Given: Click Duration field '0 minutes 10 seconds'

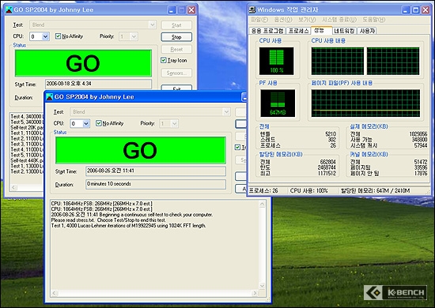Looking at the screenshot, I should click(156, 184).
